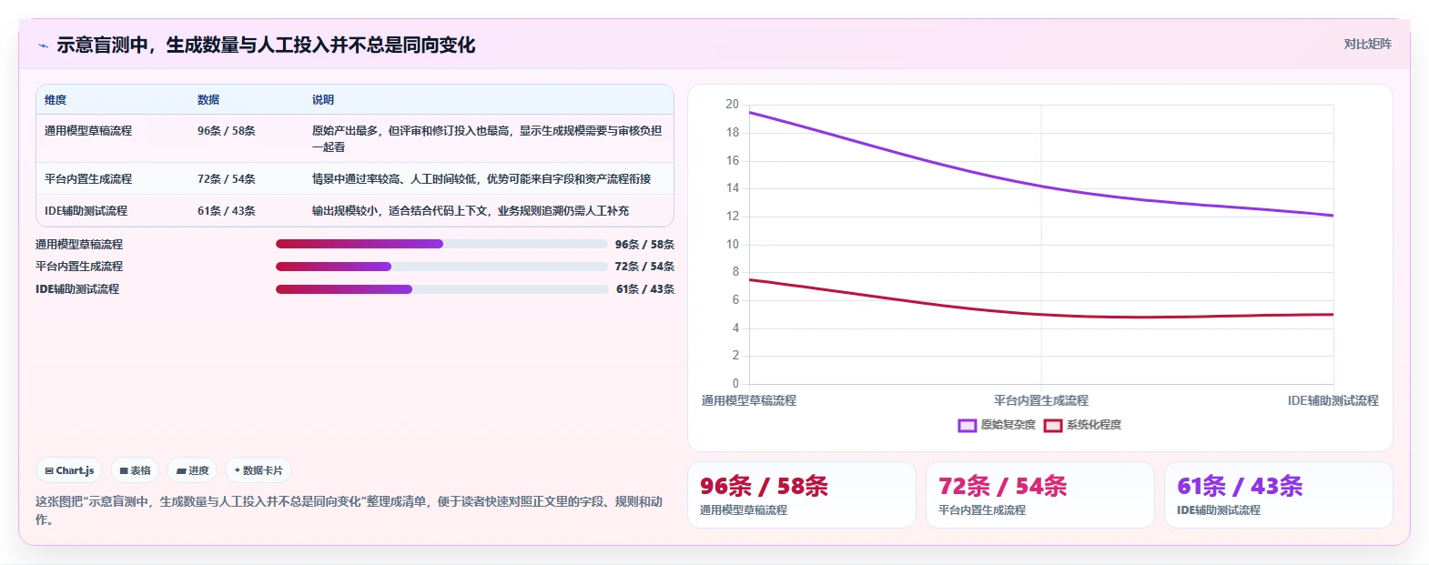Click the card title 示意盲测中
Viewport: 1429px width, 565px height.
point(266,45)
